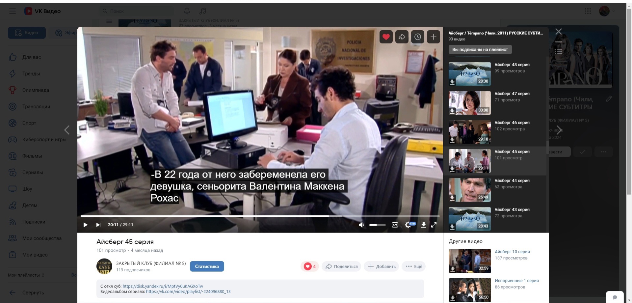This screenshot has height=303, width=632.
Task: Open ЗАКРЫТЫЙ КЛУБ (ФИЛИАЛ № 5) channel name
Action: [151, 263]
